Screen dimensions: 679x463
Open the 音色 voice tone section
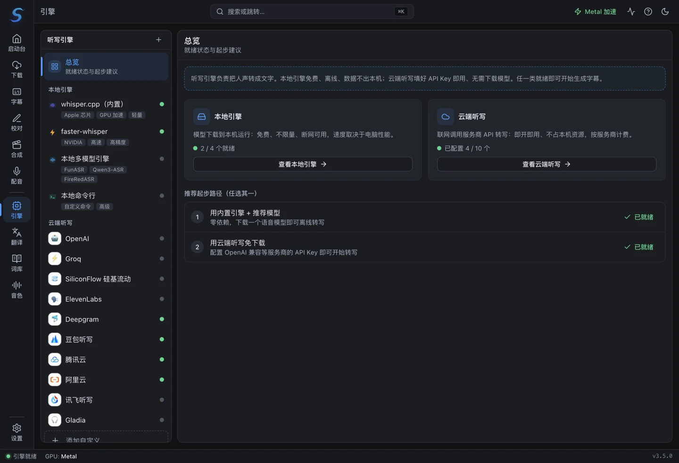coord(17,289)
